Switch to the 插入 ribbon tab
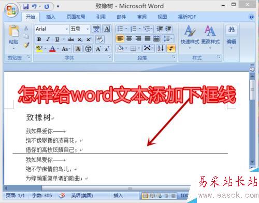Viewport: 259px width, 203px height. [51, 17]
